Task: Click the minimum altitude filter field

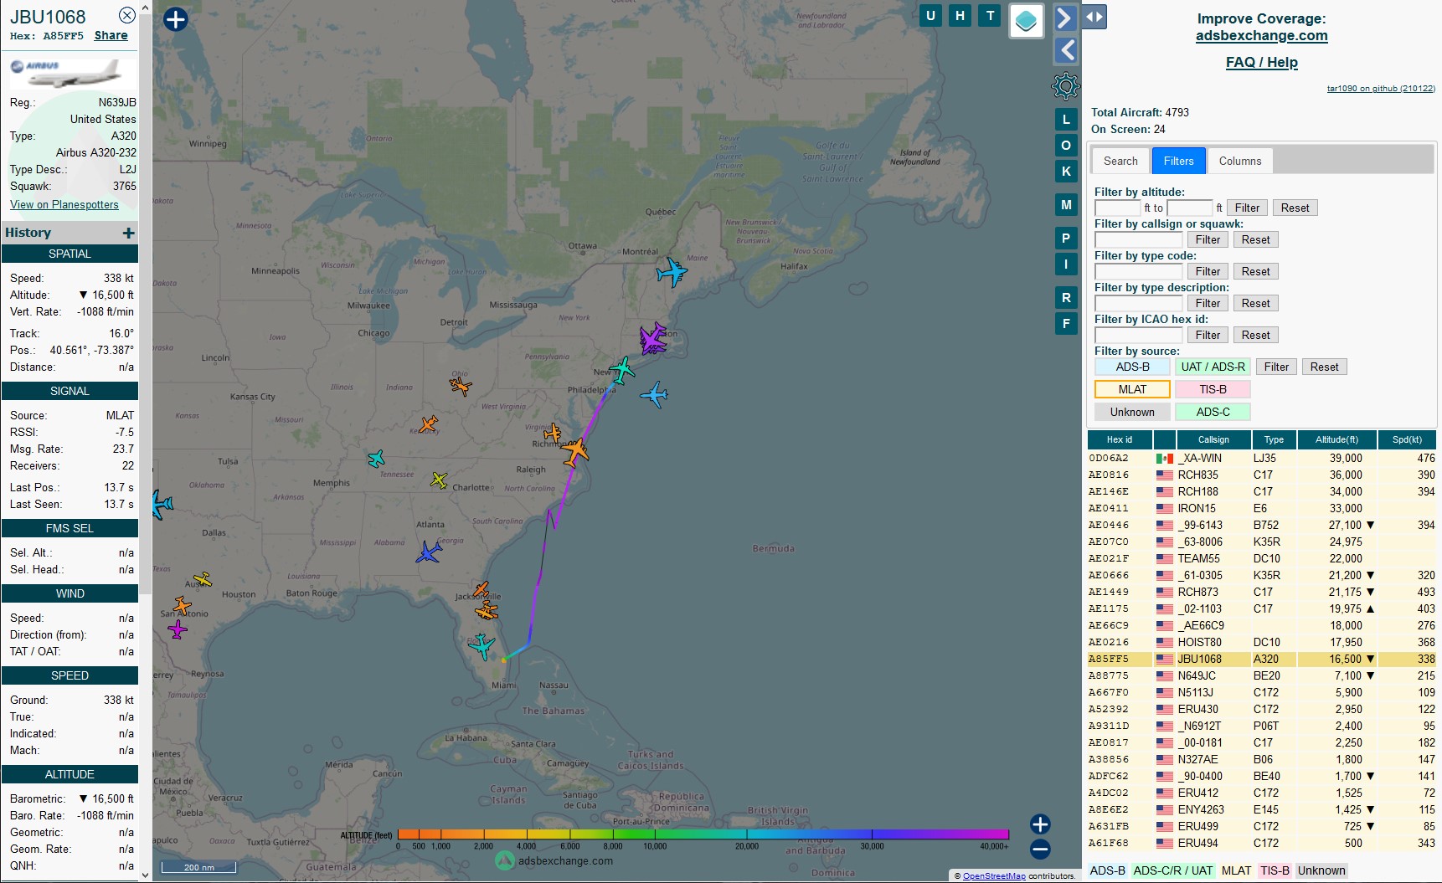Action: pos(1117,208)
